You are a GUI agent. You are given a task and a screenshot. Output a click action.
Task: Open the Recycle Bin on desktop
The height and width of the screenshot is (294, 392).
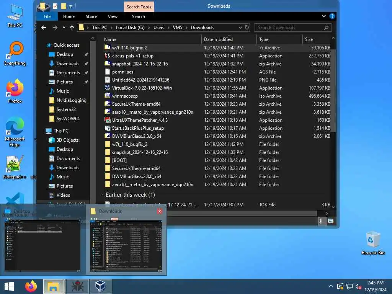coord(373,243)
